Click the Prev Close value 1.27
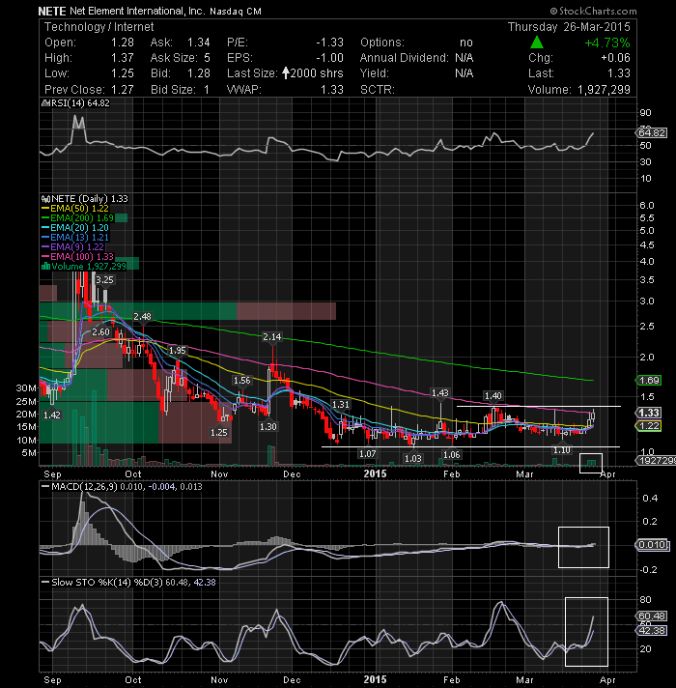The height and width of the screenshot is (688, 676). tap(123, 90)
